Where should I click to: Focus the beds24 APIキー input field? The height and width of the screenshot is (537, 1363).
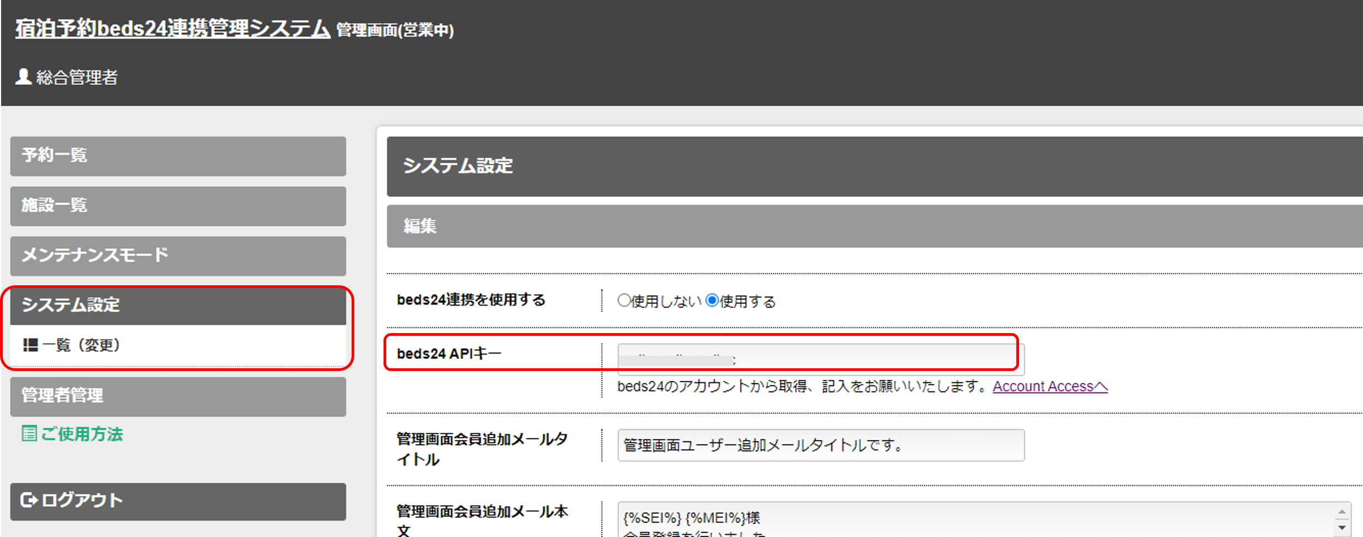(x=820, y=359)
